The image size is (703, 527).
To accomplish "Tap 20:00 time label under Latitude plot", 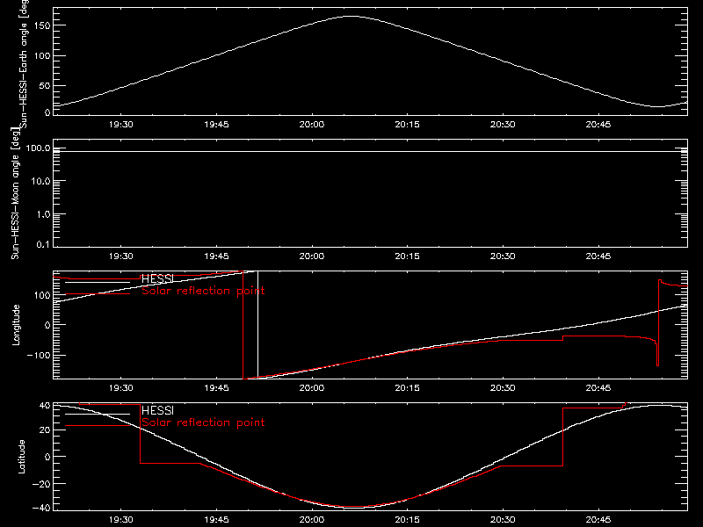I will [x=312, y=520].
